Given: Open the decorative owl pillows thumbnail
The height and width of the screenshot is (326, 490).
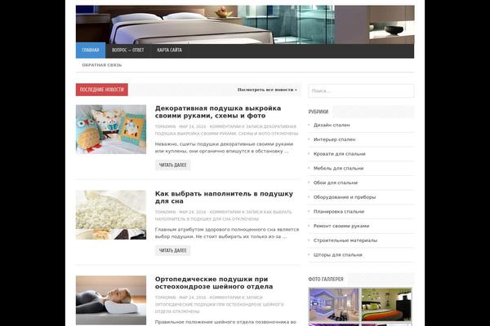Looking at the screenshot, I should 111,129.
